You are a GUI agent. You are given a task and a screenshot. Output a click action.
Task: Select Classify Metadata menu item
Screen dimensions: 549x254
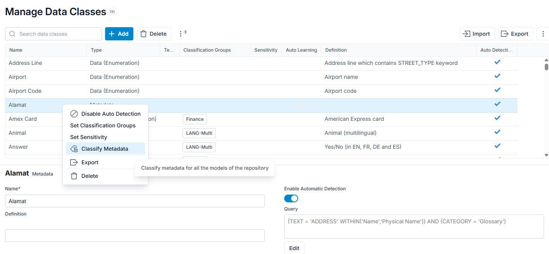(x=105, y=148)
